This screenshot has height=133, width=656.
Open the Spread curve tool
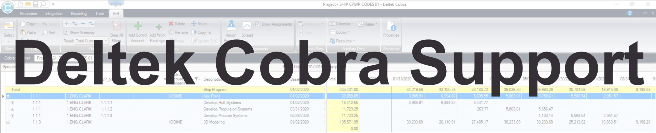247,29
